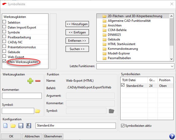176x140 pixels.
Task: Select the Passmaßtabellen folder
Action: coord(117,58)
